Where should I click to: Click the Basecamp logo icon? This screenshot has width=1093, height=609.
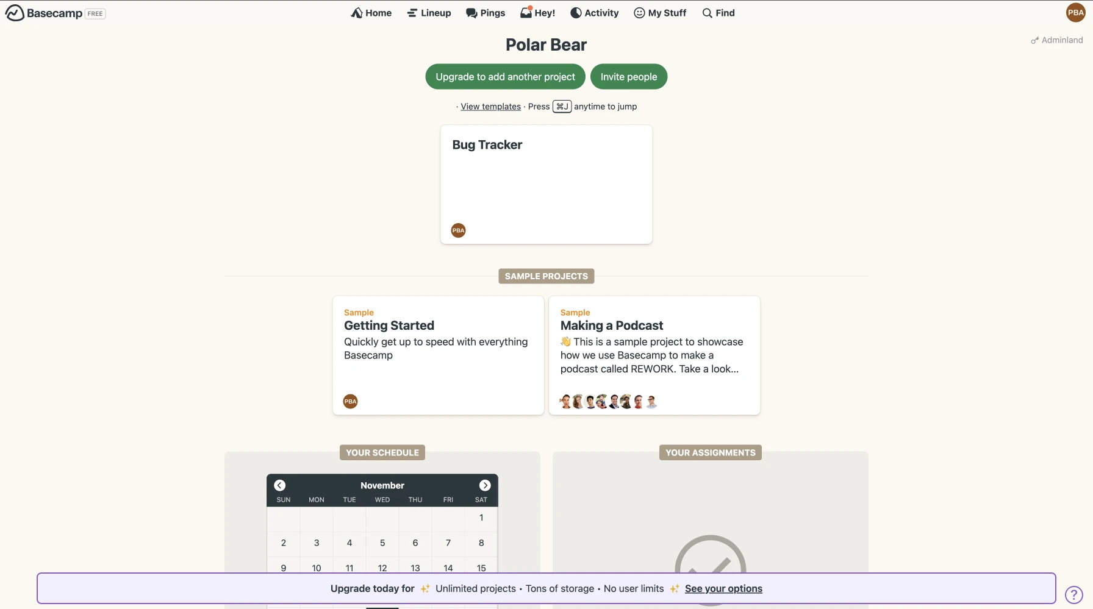(x=15, y=13)
